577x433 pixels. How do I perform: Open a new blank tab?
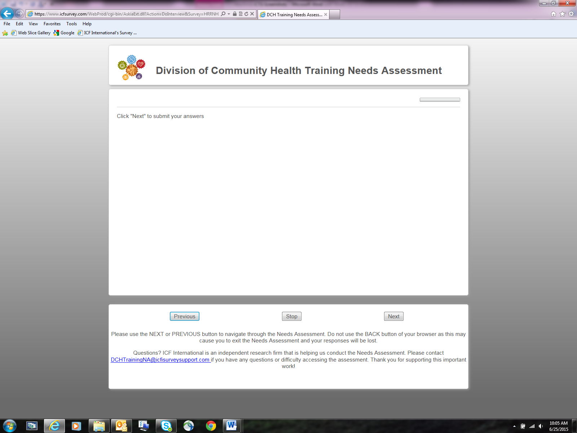pyautogui.click(x=335, y=14)
